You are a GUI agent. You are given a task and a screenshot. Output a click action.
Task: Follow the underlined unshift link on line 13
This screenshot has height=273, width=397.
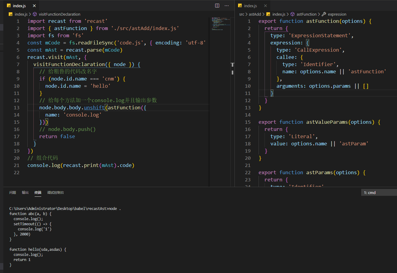tap(94, 108)
